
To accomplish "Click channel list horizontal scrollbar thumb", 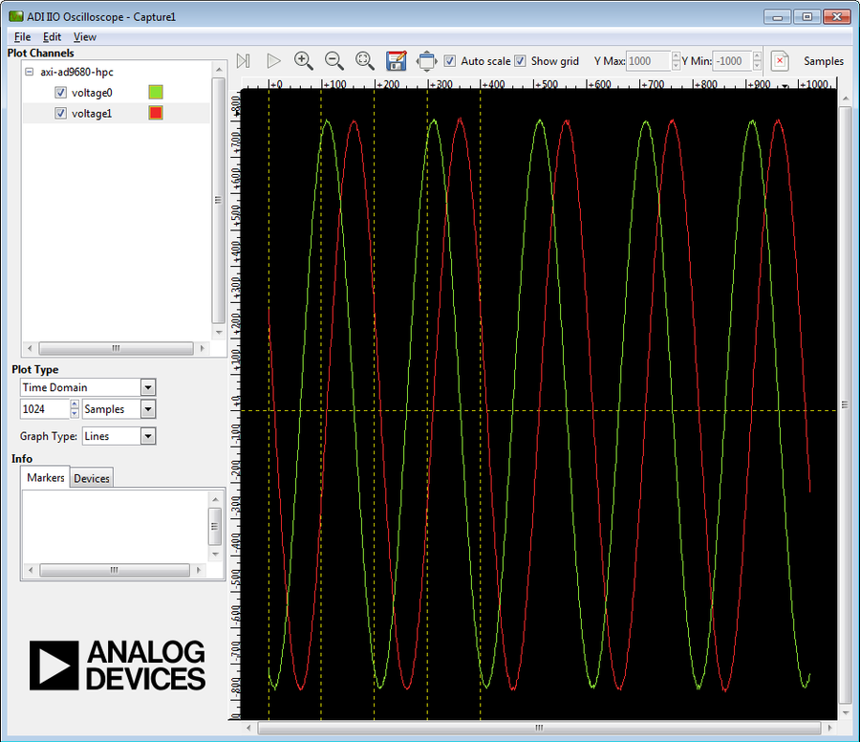I will point(116,348).
